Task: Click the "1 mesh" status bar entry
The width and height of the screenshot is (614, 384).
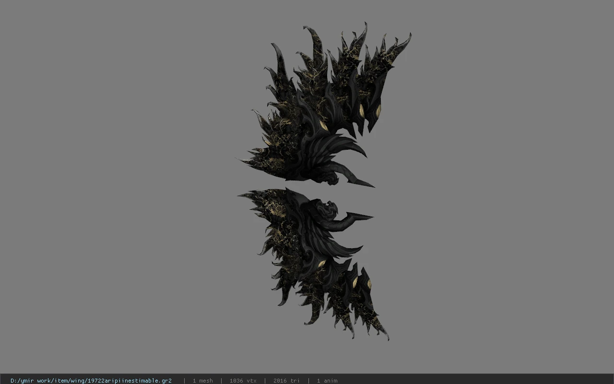Action: click(x=202, y=381)
